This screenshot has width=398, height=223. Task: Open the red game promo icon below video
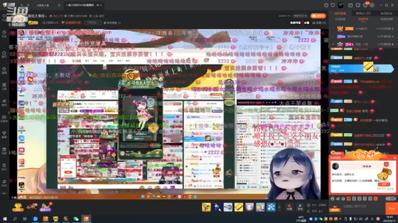pyautogui.click(x=32, y=207)
